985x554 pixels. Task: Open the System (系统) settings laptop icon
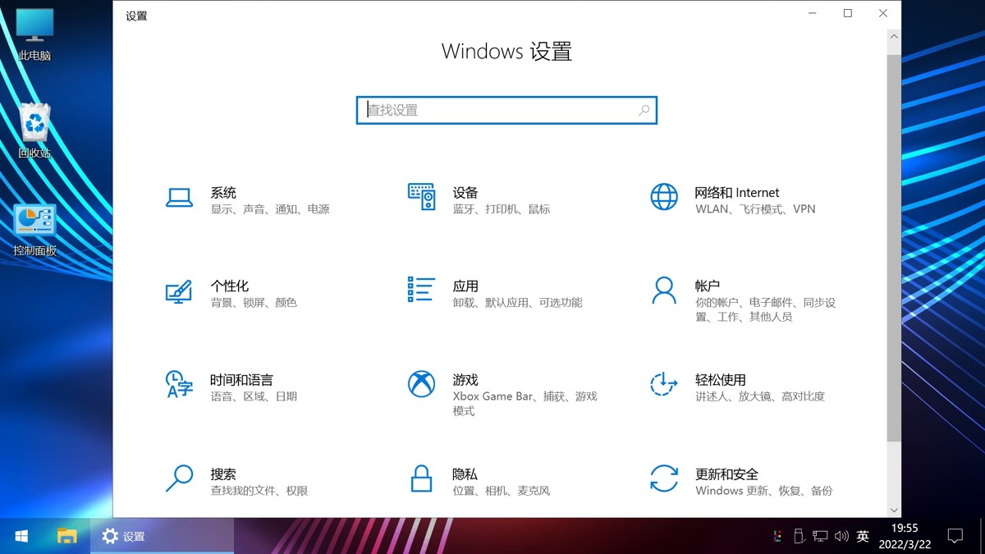(x=179, y=198)
